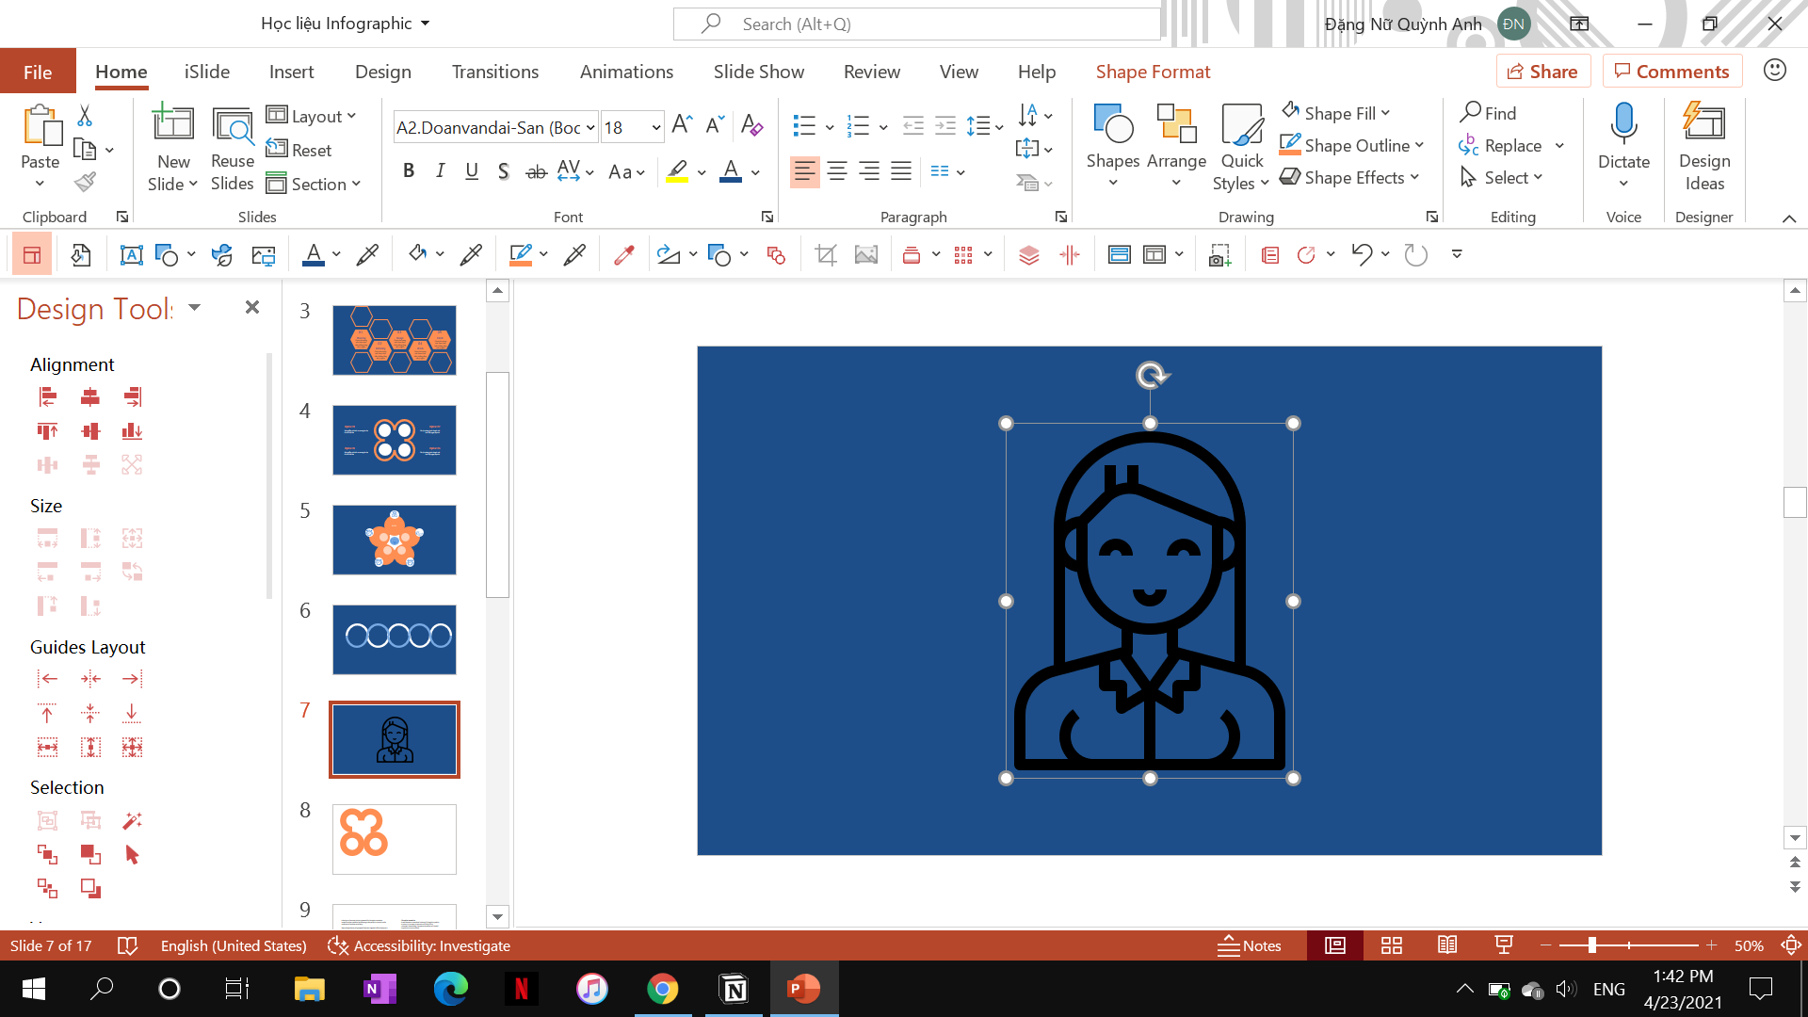
Task: Open the font name dropdown
Action: 590,127
